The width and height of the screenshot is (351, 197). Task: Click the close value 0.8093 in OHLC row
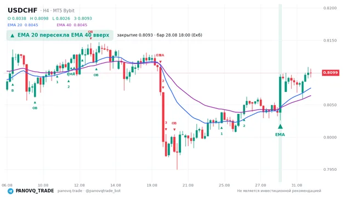pyautogui.click(x=83, y=18)
